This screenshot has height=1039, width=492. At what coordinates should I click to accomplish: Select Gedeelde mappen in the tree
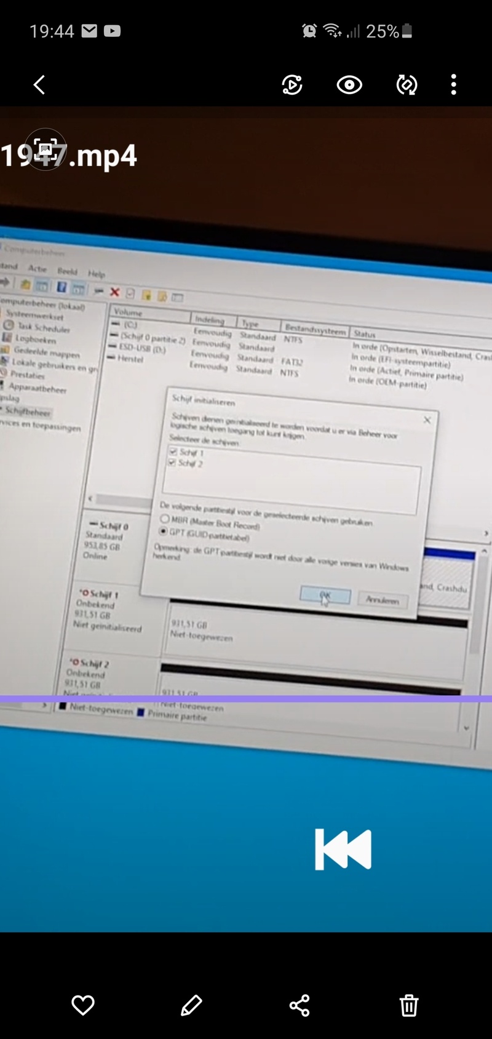(x=47, y=353)
